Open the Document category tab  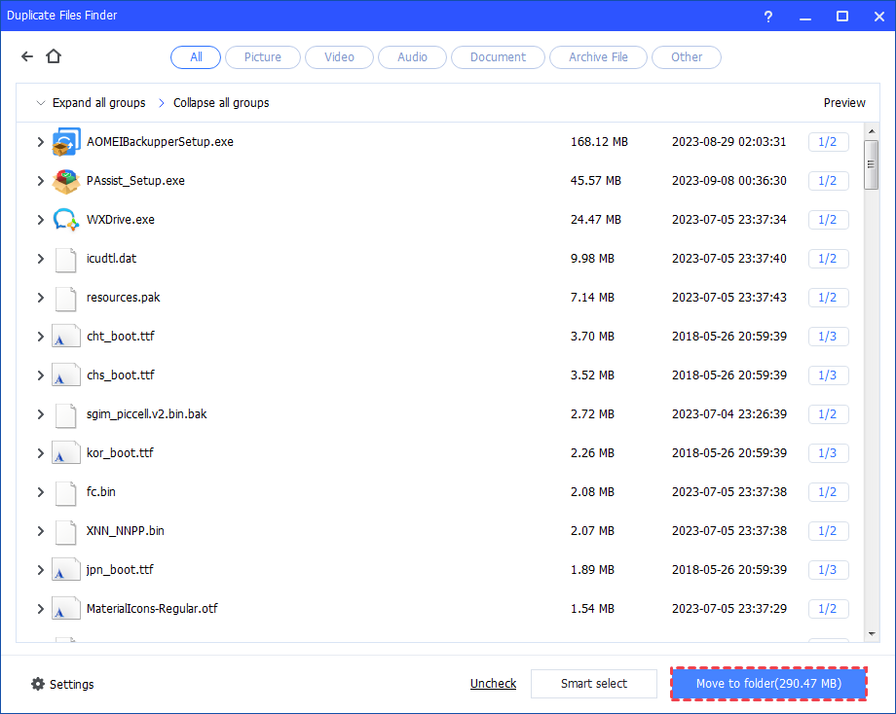(498, 56)
